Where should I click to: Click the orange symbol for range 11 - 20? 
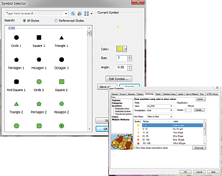(138, 133)
